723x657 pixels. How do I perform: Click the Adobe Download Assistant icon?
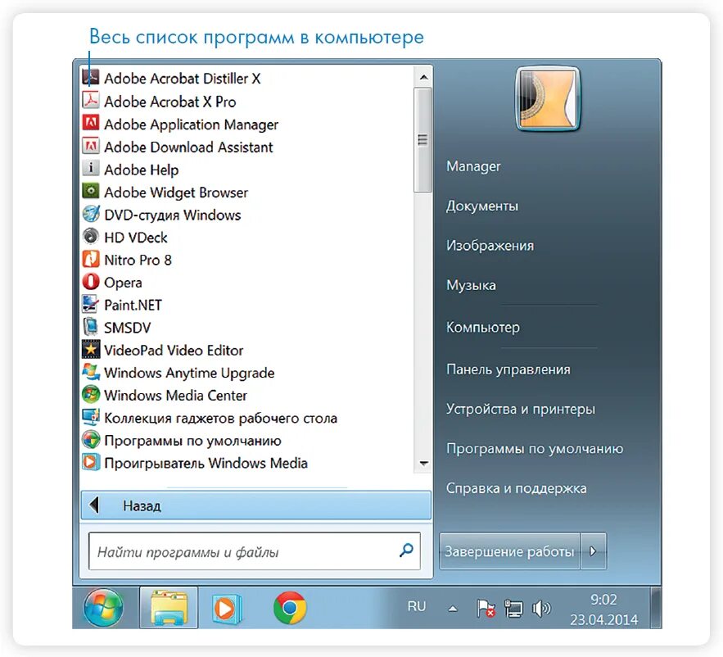pos(90,145)
